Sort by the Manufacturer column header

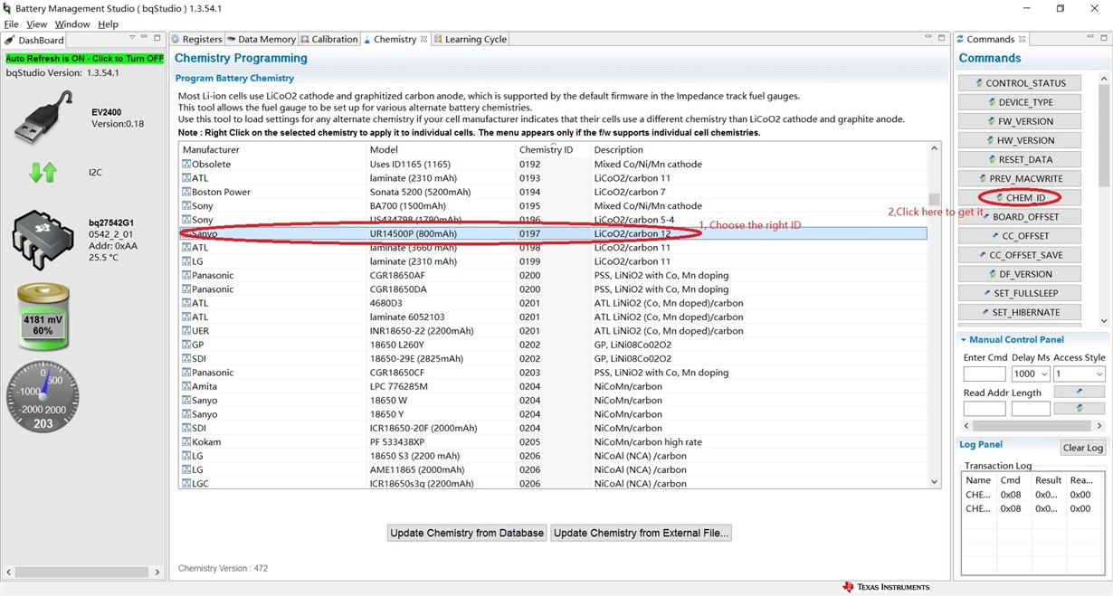click(272, 149)
